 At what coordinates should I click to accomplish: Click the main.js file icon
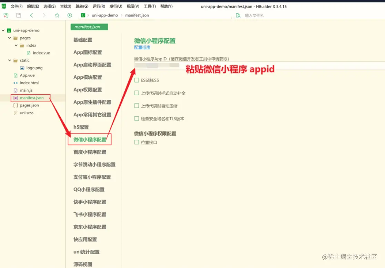coord(16,90)
